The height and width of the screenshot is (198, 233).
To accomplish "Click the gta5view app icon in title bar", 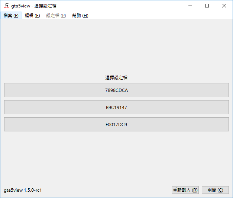I will 6,6.
